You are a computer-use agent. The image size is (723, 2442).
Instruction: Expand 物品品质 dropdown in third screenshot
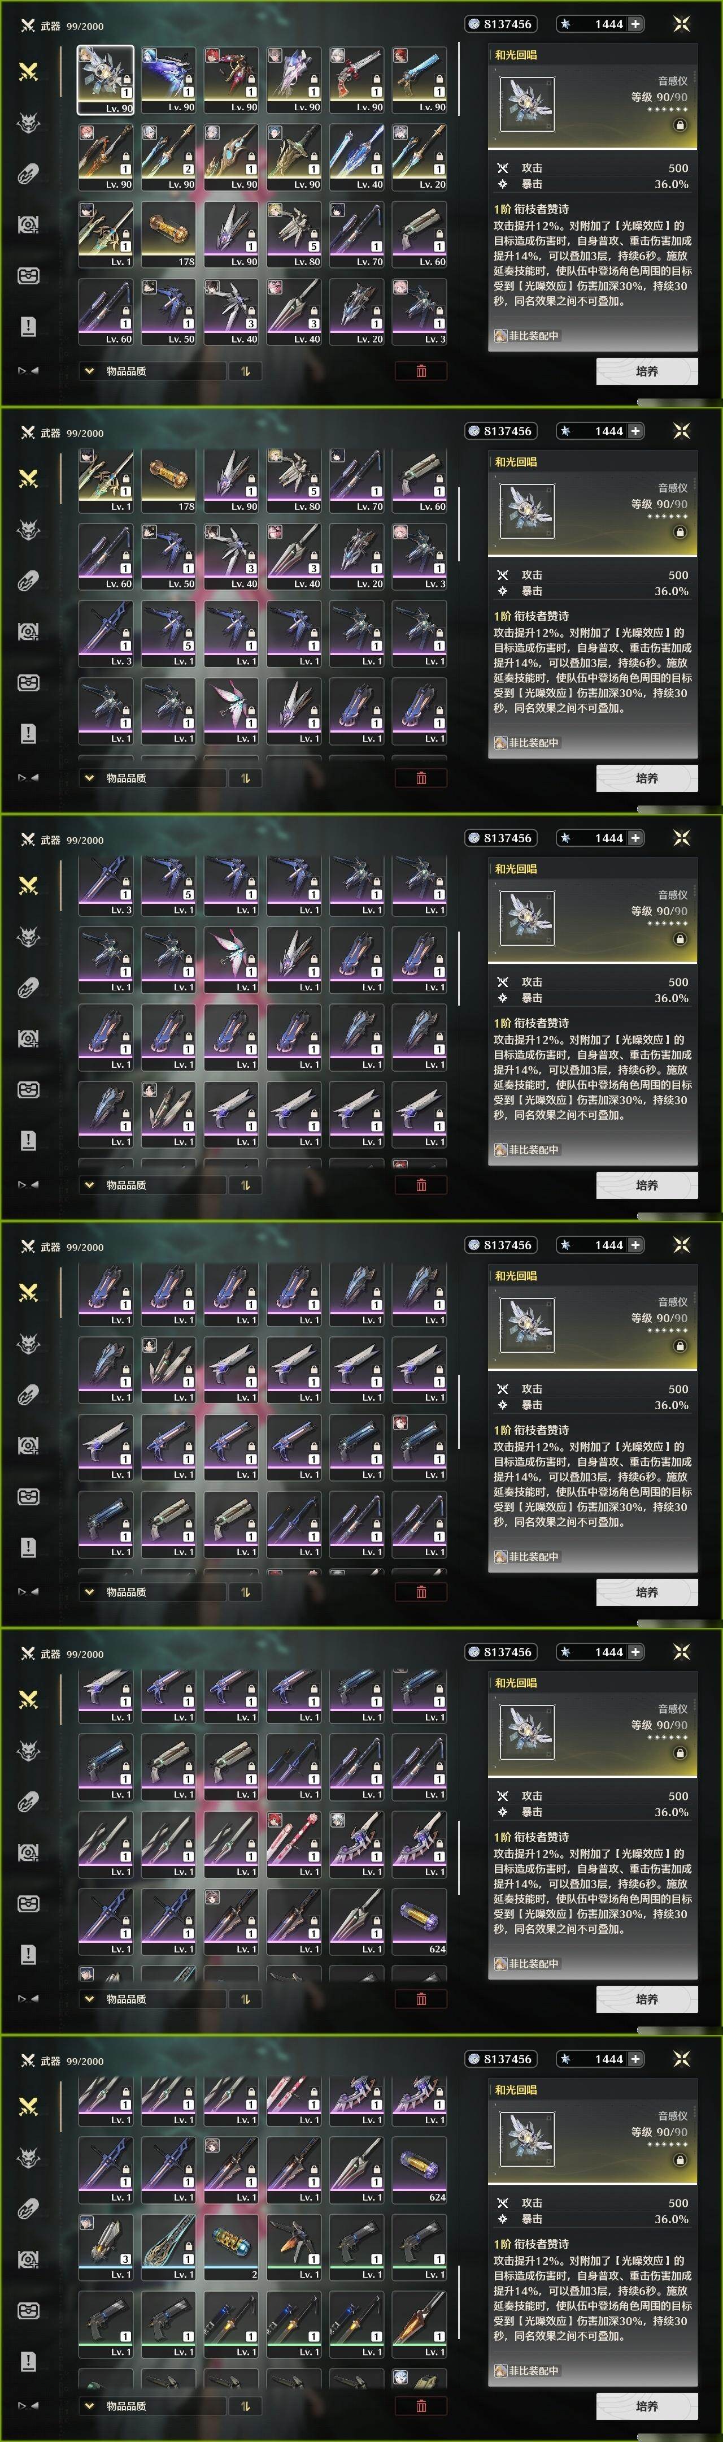[x=151, y=1184]
